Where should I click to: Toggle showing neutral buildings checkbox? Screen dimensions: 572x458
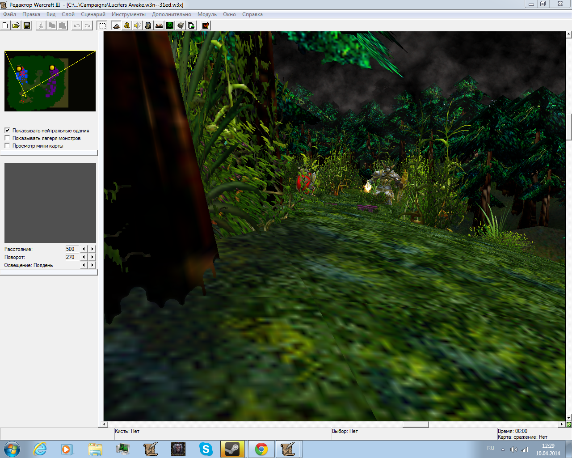click(7, 130)
